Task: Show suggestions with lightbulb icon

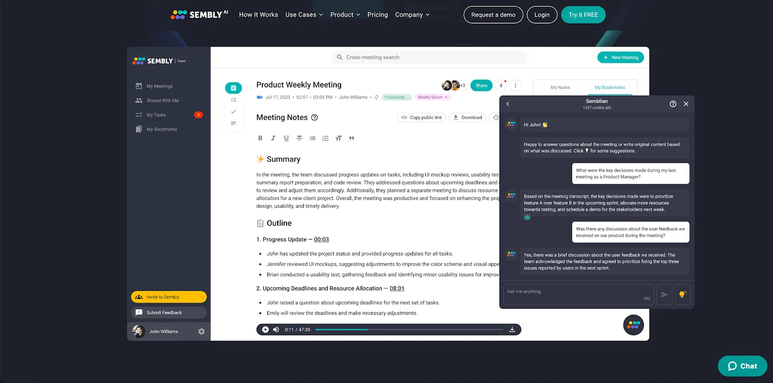Action: [682, 294]
